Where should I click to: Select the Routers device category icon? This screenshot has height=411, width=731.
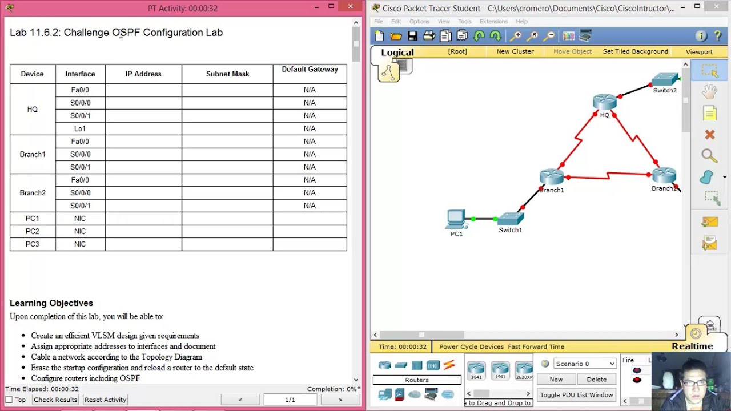(x=385, y=365)
